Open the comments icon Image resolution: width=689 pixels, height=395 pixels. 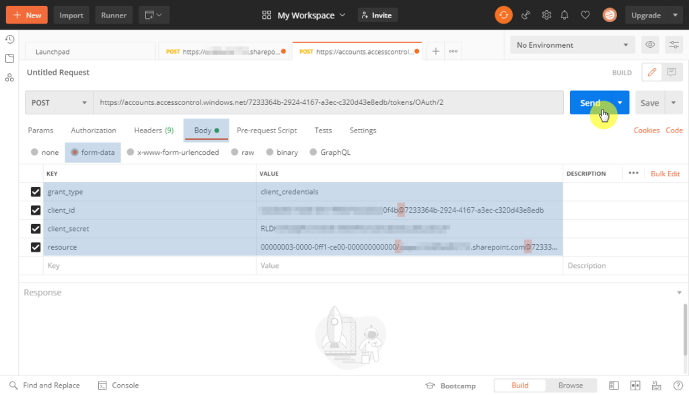[672, 72]
